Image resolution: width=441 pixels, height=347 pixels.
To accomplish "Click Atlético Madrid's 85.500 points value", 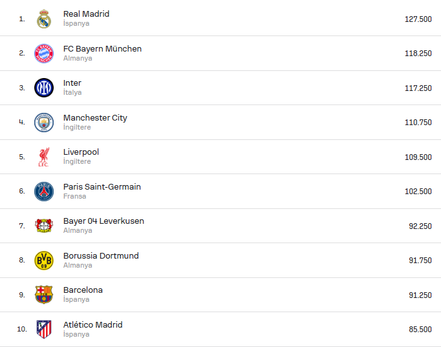I will click(420, 330).
